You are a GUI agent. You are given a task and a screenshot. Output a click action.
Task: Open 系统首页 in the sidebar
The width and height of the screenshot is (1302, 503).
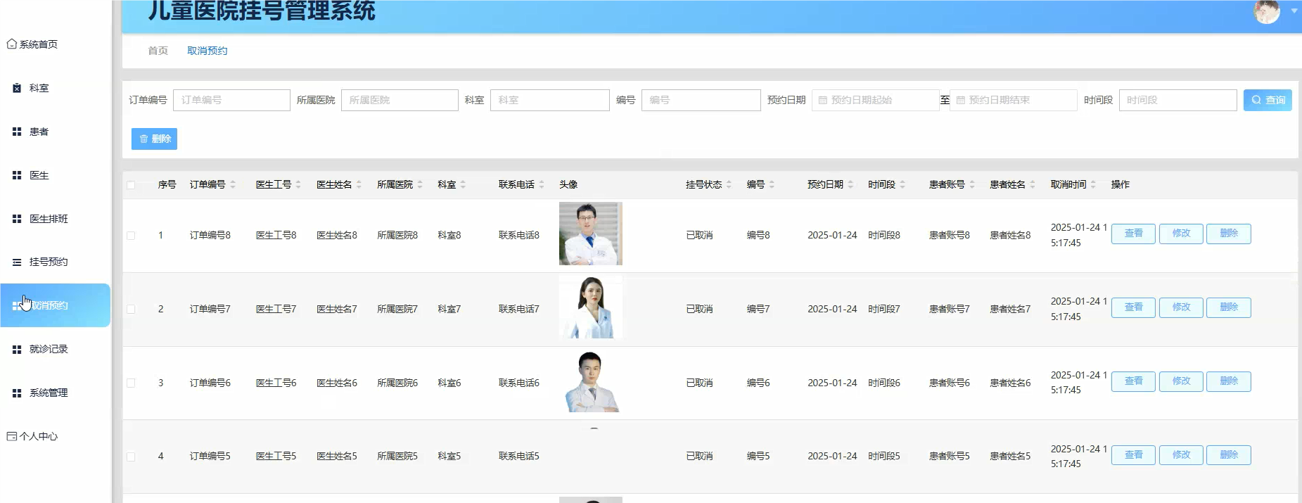[x=39, y=44]
